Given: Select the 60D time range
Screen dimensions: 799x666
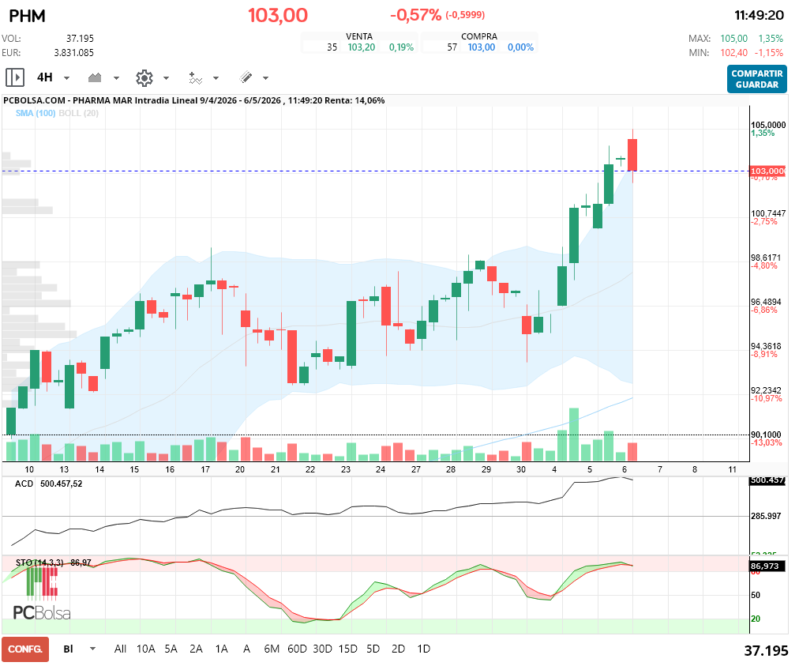Looking at the screenshot, I should 297,649.
